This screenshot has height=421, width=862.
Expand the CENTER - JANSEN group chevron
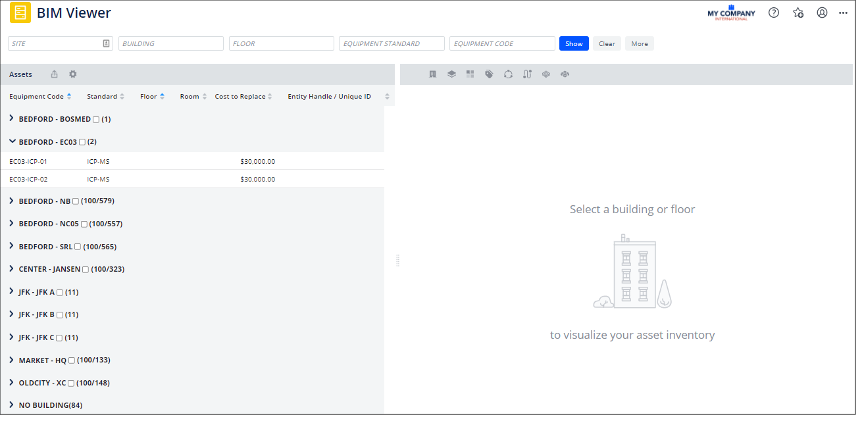12,269
